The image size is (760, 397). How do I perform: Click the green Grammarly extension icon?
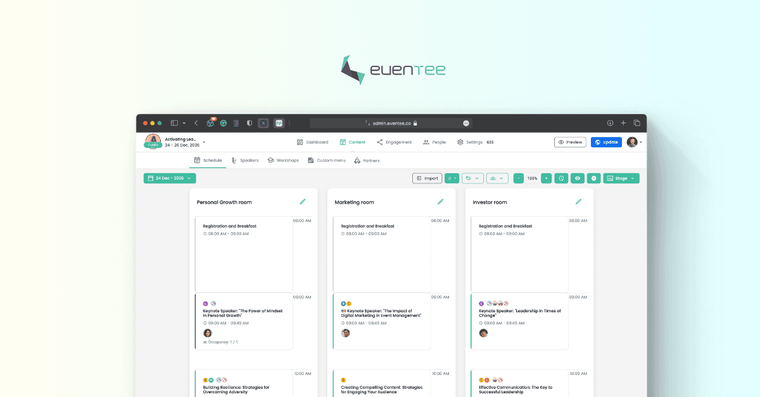tap(224, 123)
